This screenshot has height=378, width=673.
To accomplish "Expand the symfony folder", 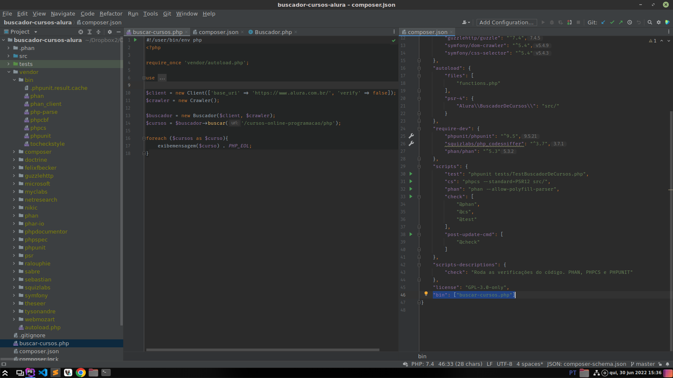I will (x=14, y=295).
